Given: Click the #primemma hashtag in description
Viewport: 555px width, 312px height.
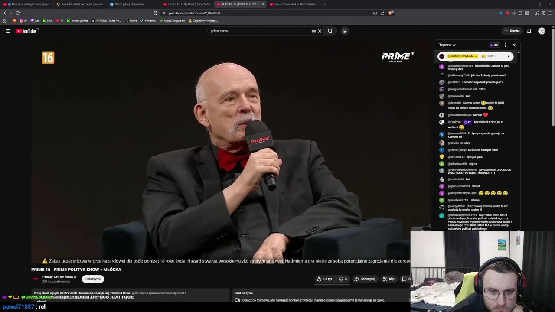Looking at the screenshot, I should pyautogui.click(x=139, y=293).
